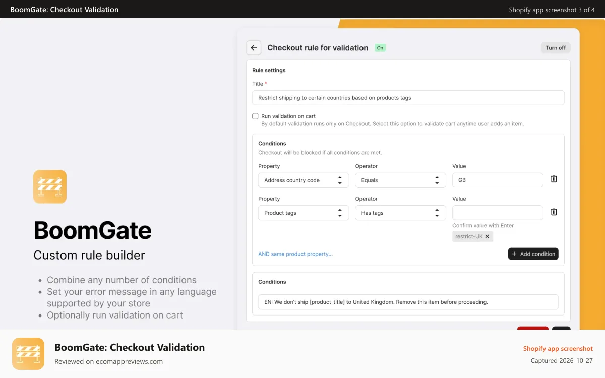Click the On status badge
The image size is (605, 378).
[380, 48]
